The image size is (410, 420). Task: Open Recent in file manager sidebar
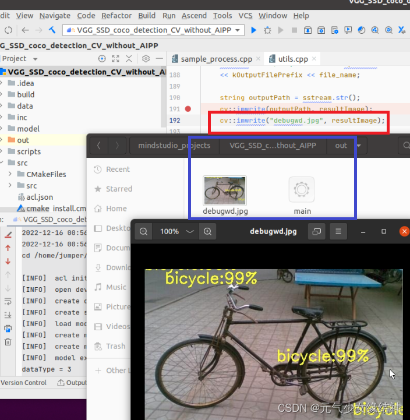(x=118, y=170)
